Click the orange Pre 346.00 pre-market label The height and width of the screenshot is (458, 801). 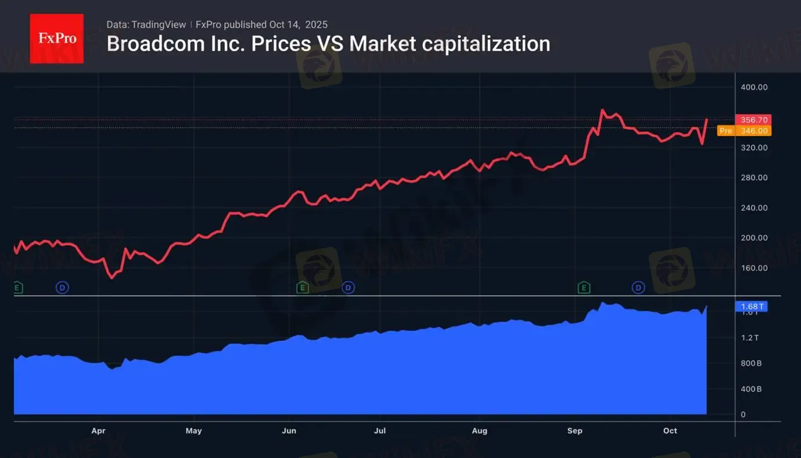744,131
